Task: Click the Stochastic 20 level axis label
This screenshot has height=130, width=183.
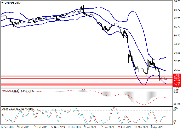Action: coord(175,121)
